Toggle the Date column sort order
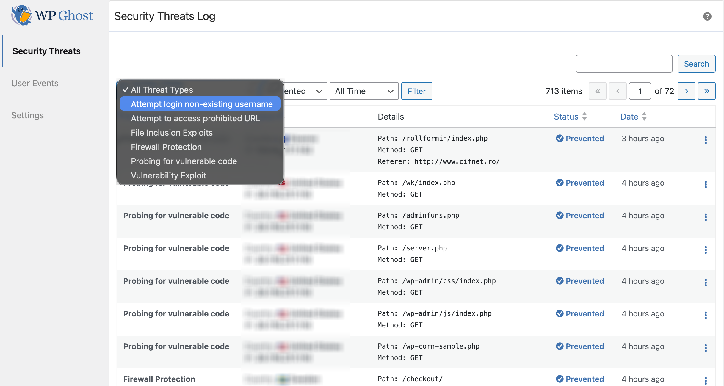 (644, 117)
